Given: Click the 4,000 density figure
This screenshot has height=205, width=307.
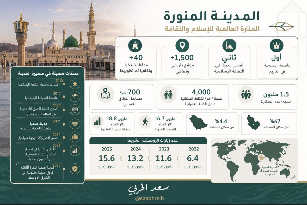Looking at the screenshot, I should (x=201, y=92).
